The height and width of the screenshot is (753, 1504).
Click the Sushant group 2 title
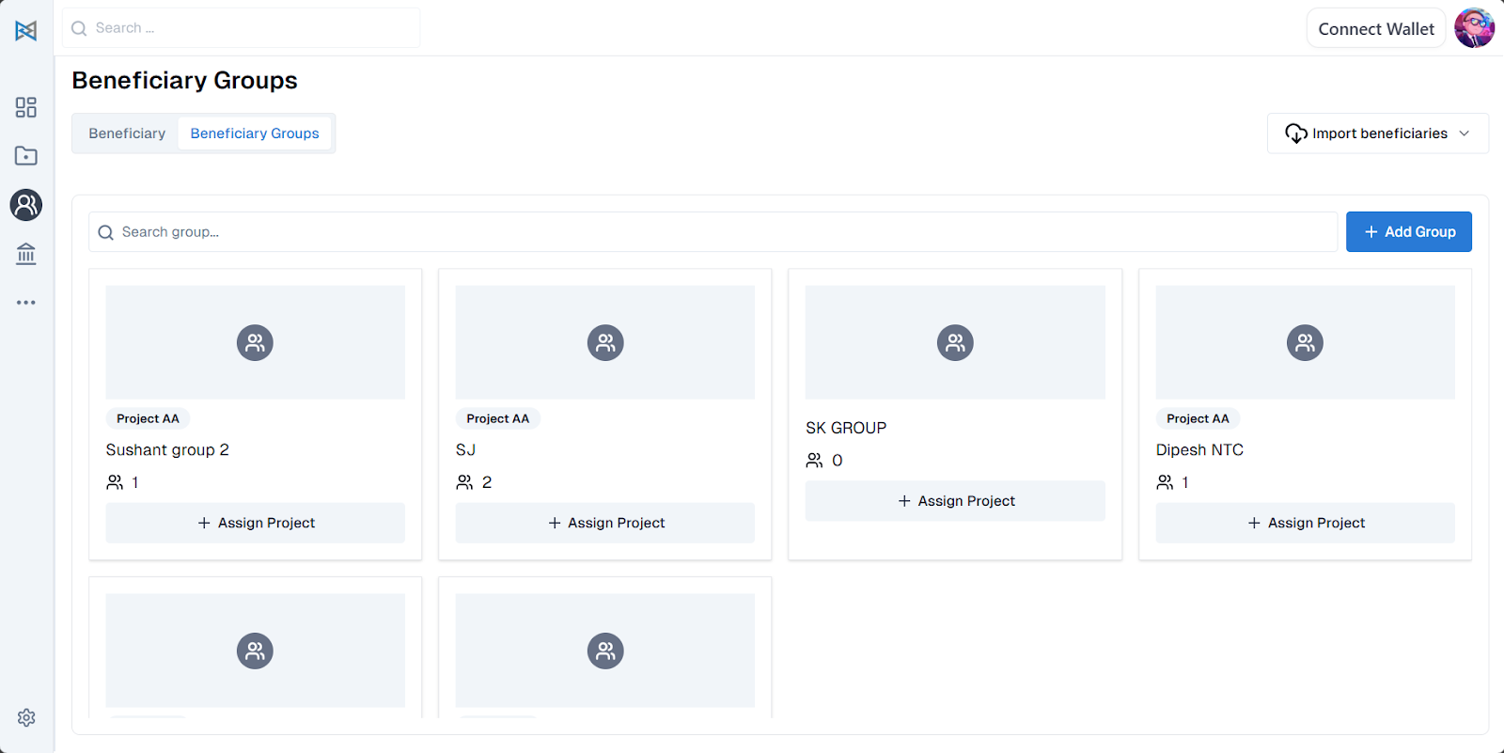tap(167, 450)
